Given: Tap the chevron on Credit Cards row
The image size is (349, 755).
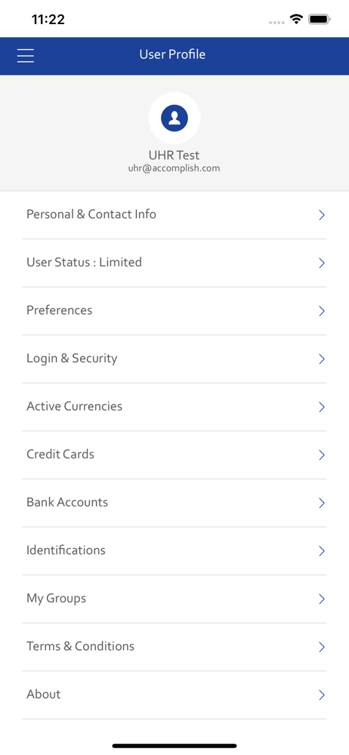Looking at the screenshot, I should (322, 455).
